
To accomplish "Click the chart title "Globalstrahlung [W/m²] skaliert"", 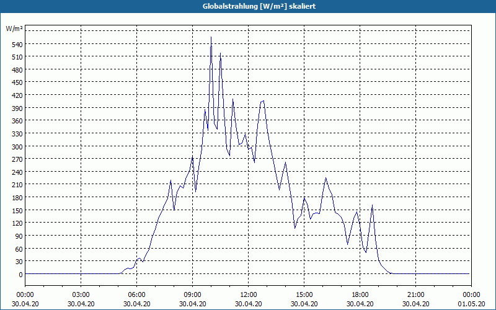I will (x=259, y=6).
